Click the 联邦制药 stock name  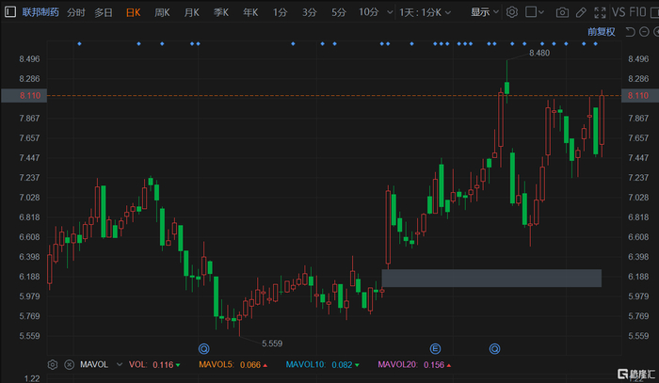click(x=40, y=12)
